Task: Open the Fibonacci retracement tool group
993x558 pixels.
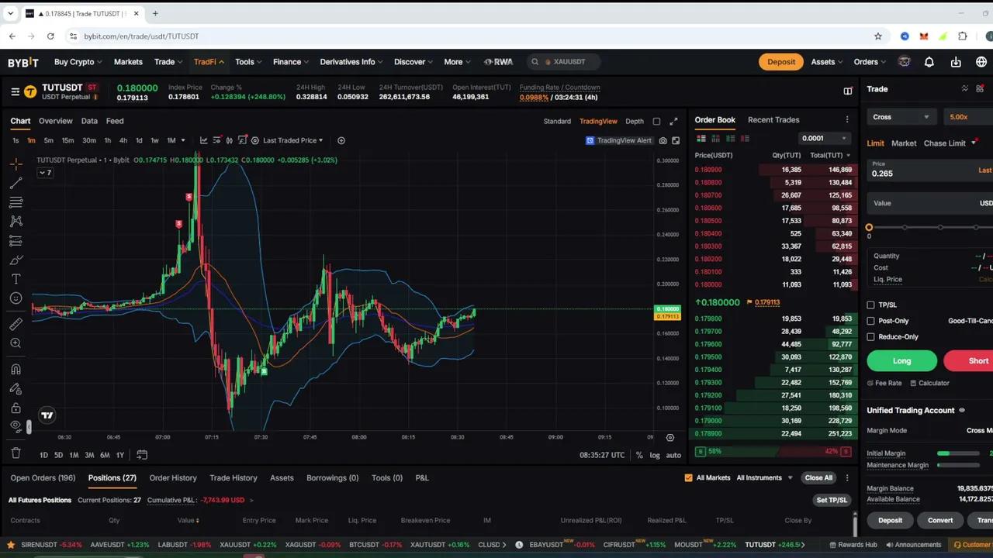Action: [x=16, y=202]
